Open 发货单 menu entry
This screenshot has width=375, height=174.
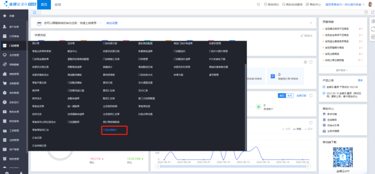pyautogui.click(x=71, y=43)
